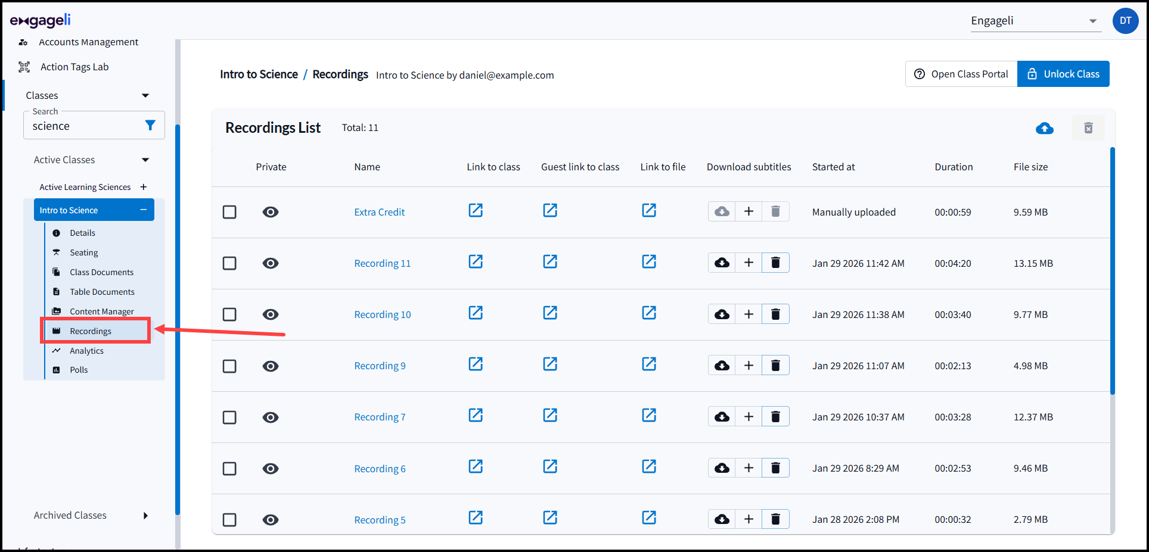Image resolution: width=1149 pixels, height=552 pixels.
Task: Open the Polls section
Action: click(x=77, y=369)
